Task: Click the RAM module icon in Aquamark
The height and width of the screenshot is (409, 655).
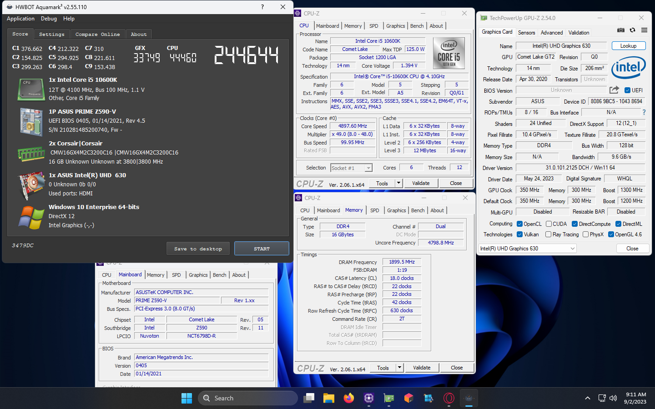Action: click(x=31, y=154)
